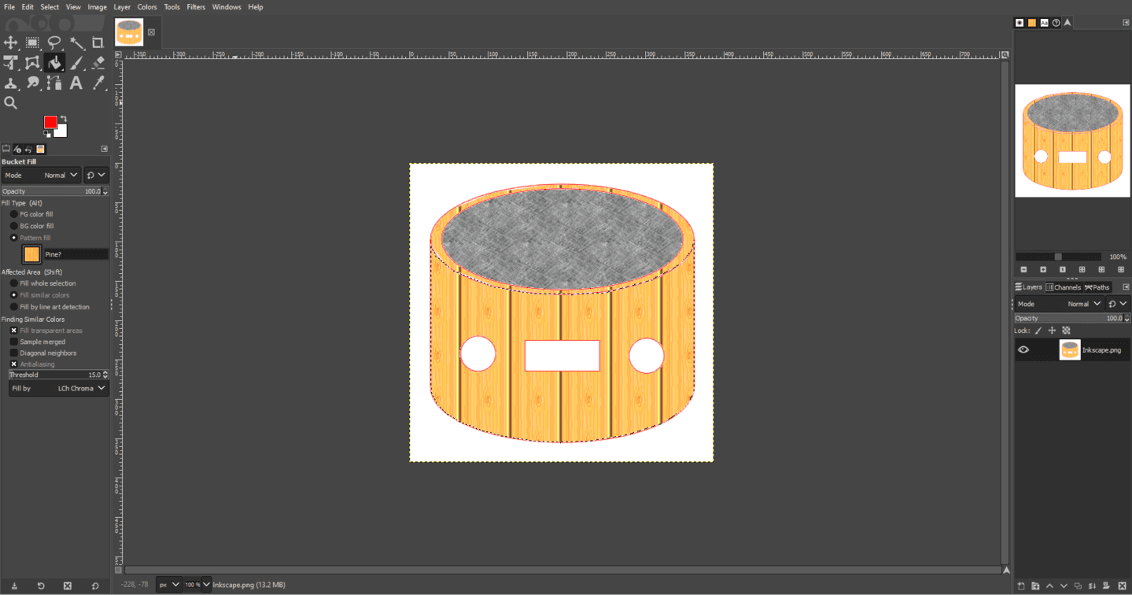Image resolution: width=1132 pixels, height=595 pixels.
Task: Select the Eraser tool
Action: (x=98, y=63)
